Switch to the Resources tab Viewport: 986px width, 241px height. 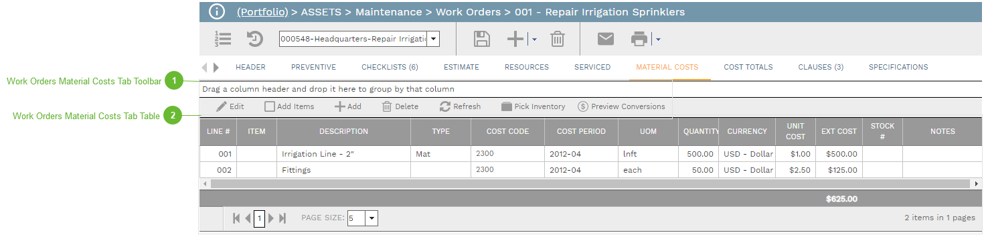[x=527, y=67]
